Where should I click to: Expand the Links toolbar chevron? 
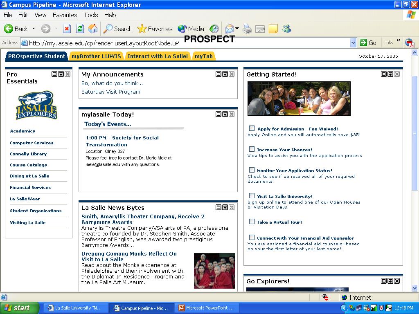tap(399, 40)
